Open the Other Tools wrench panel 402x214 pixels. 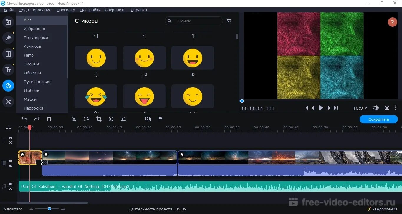point(8,102)
